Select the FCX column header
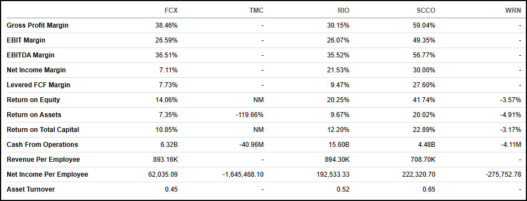Image resolution: width=527 pixels, height=201 pixels. pos(171,10)
